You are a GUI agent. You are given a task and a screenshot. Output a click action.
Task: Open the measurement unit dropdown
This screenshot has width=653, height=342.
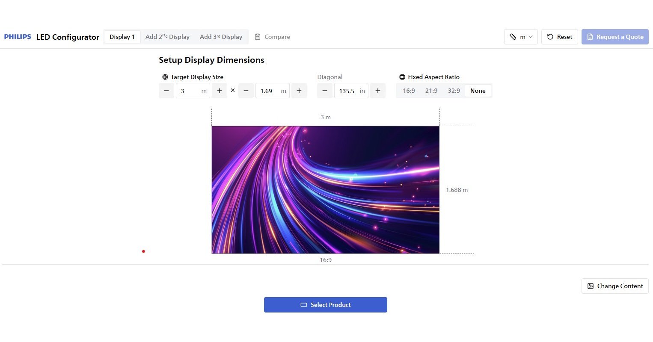521,37
